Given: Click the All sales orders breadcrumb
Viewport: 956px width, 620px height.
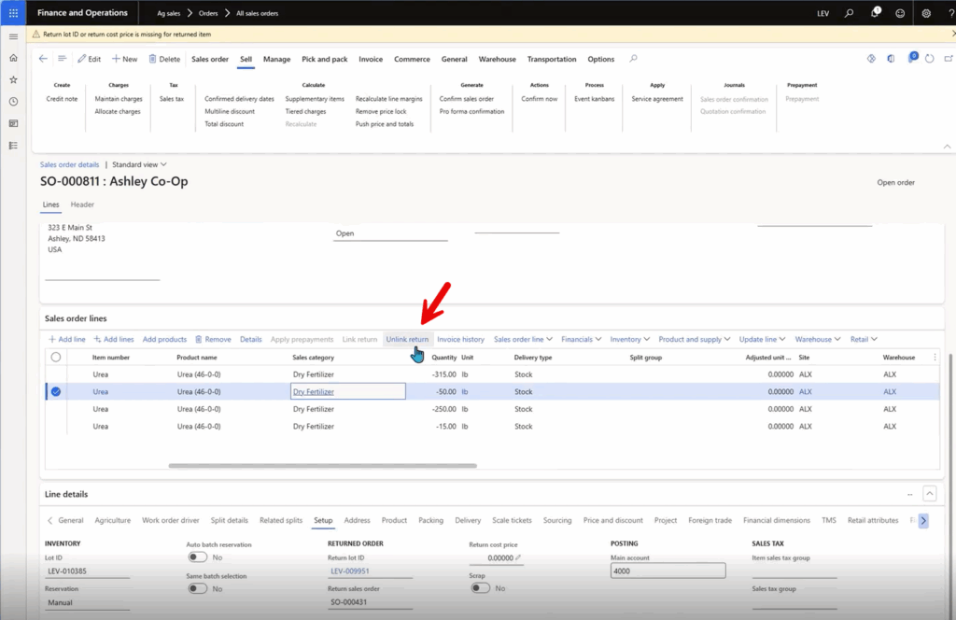Looking at the screenshot, I should pos(258,13).
